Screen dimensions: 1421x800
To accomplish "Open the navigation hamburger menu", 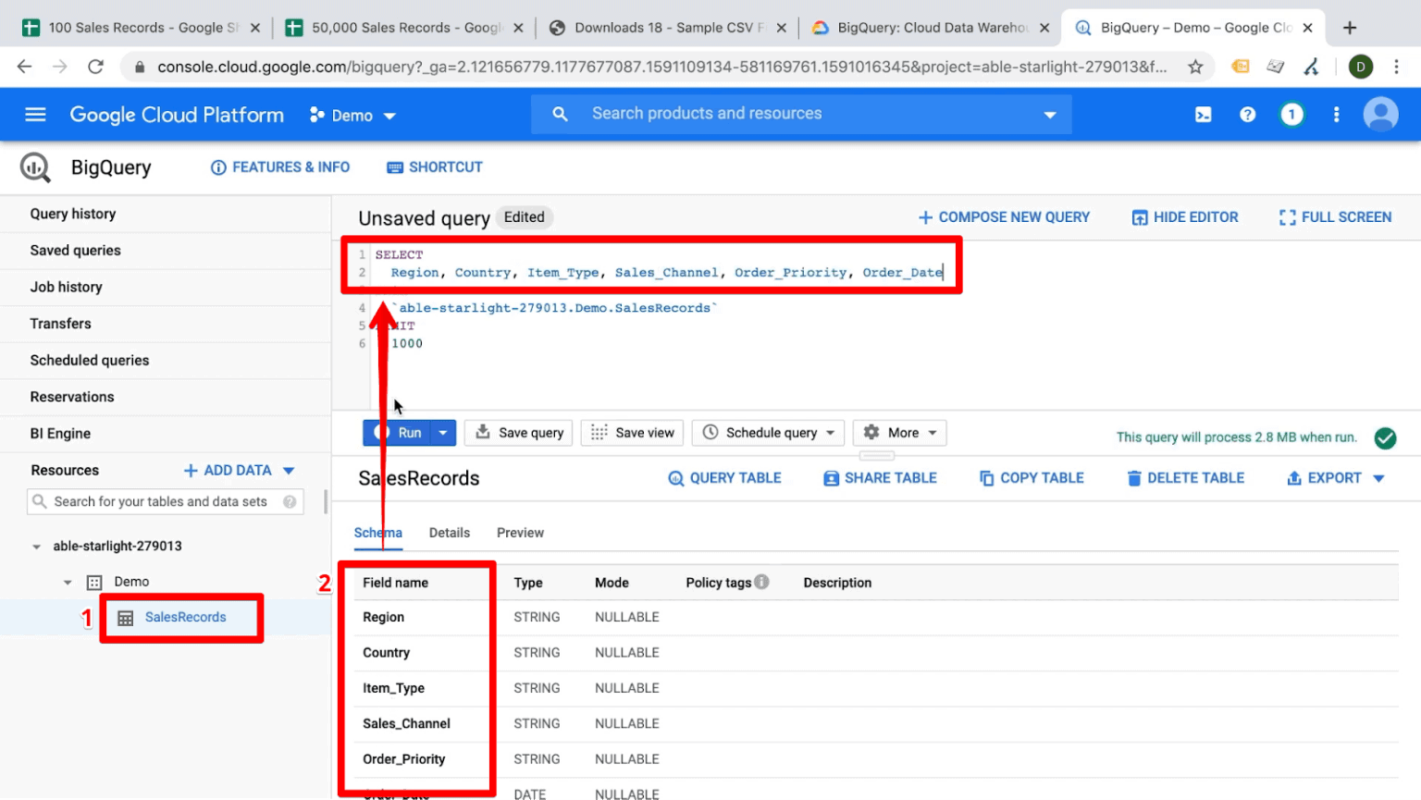I will [x=35, y=114].
